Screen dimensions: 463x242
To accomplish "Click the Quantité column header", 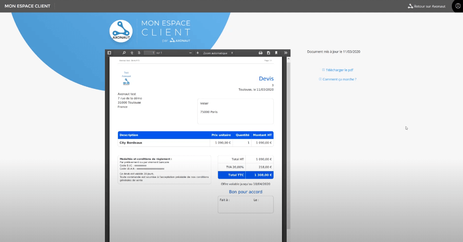I will [243, 135].
